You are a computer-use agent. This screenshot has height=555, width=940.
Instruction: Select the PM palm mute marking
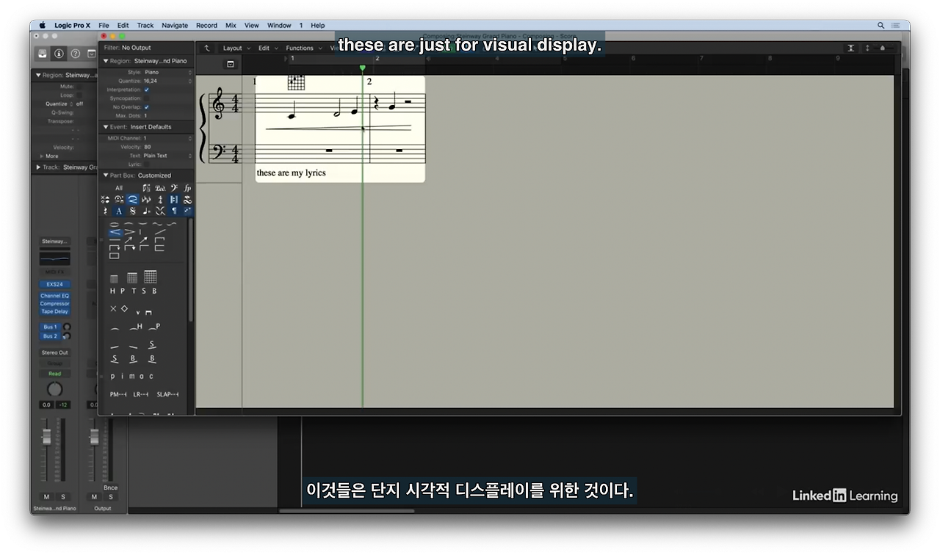pos(117,394)
